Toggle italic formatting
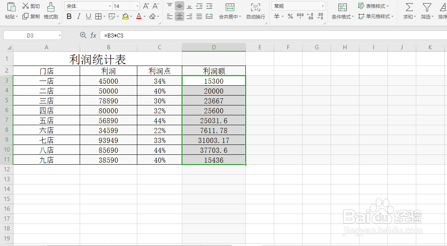The image size is (447, 246). pos(79,17)
